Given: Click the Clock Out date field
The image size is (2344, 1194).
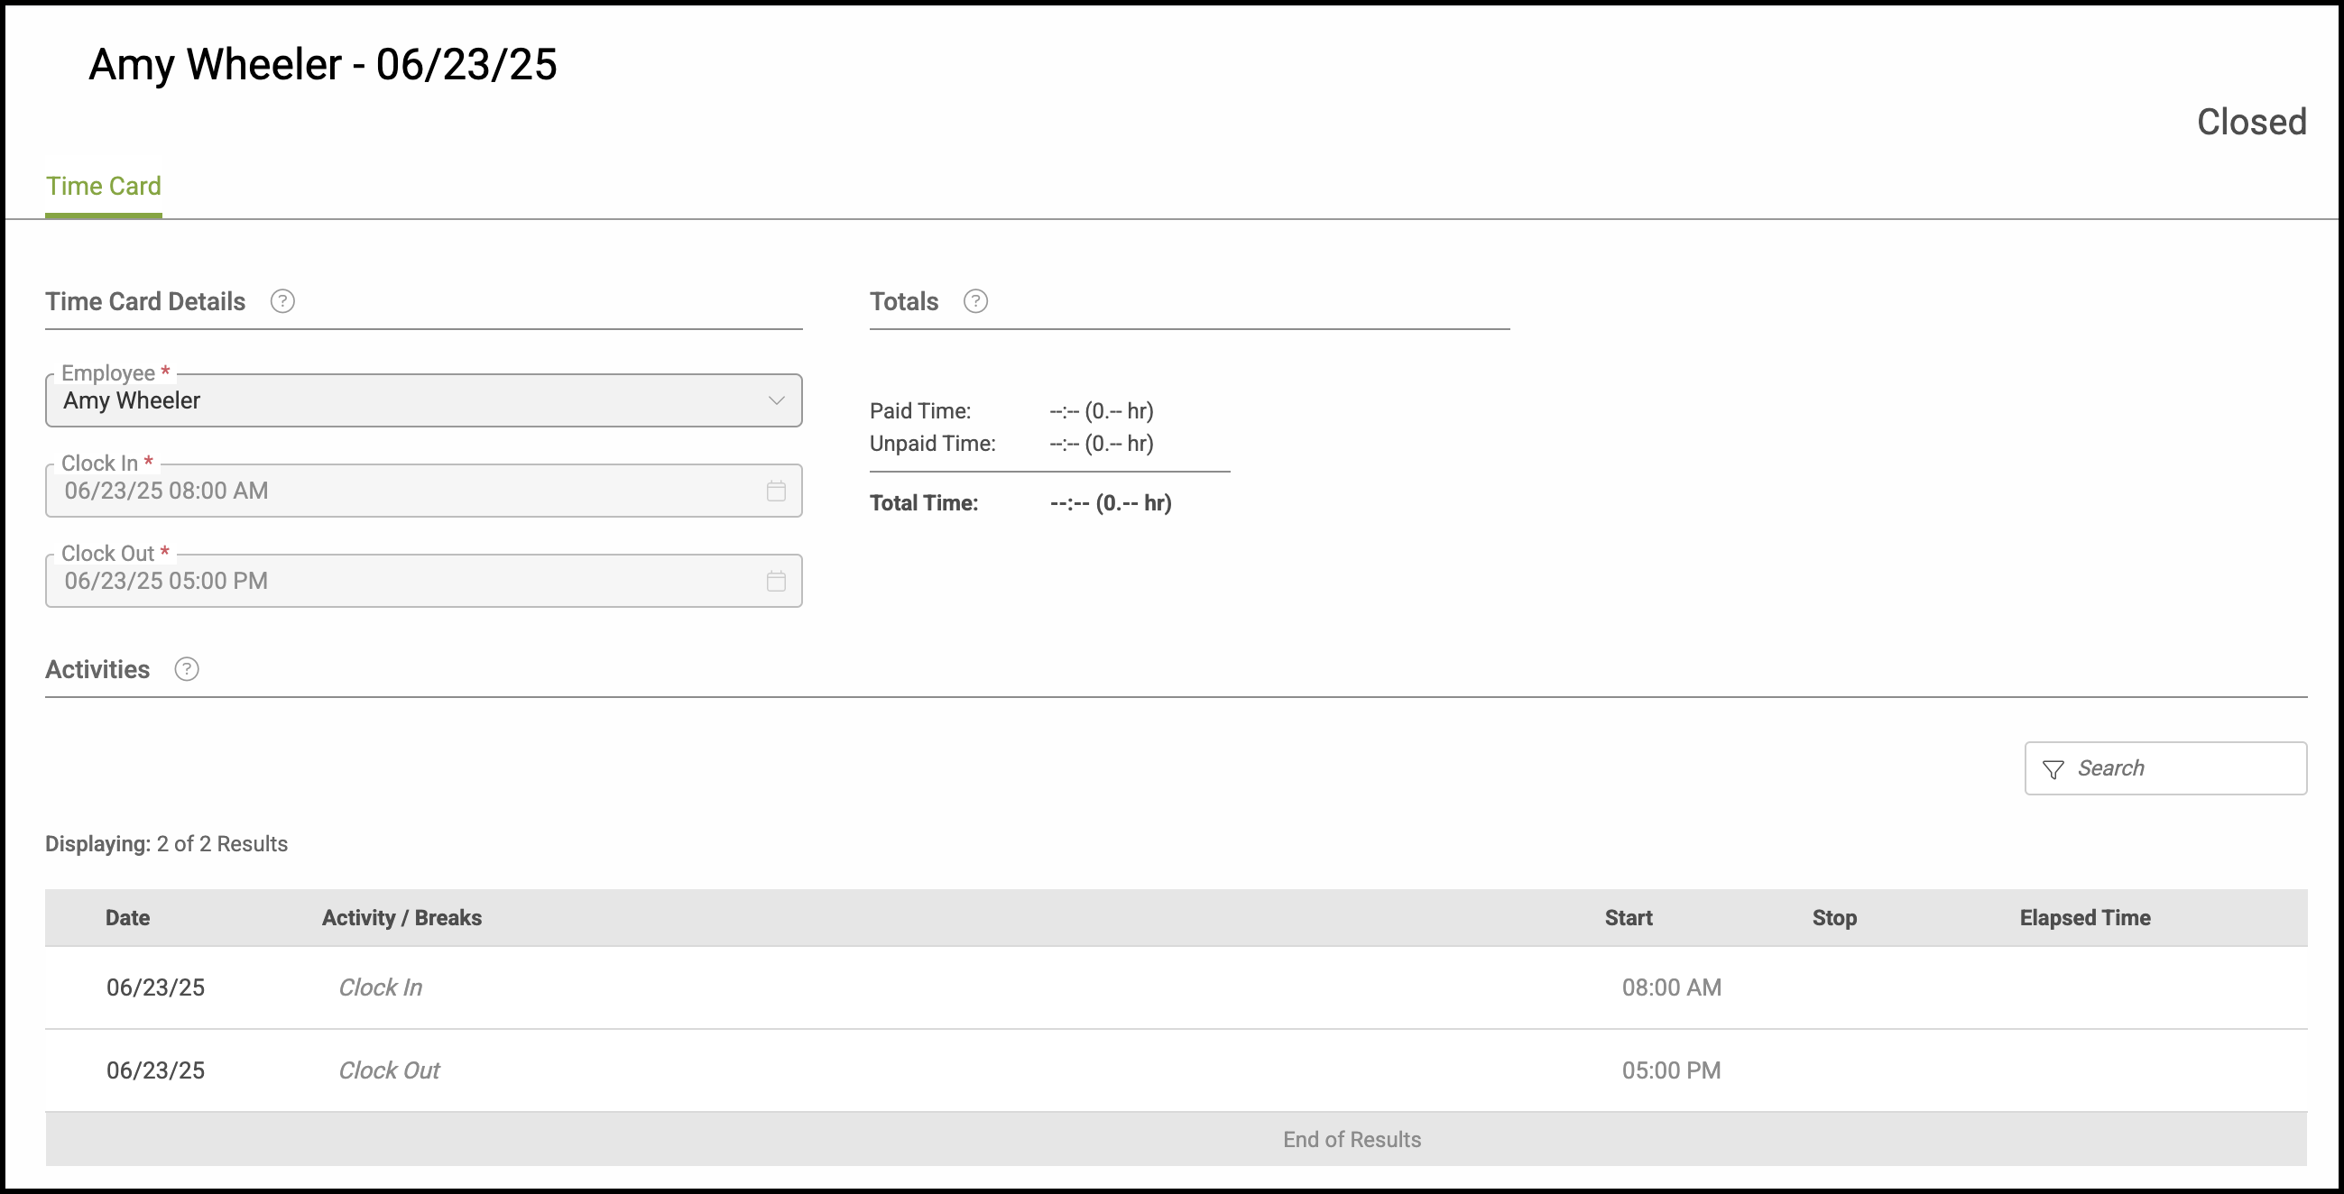Looking at the screenshot, I should coord(401,581).
